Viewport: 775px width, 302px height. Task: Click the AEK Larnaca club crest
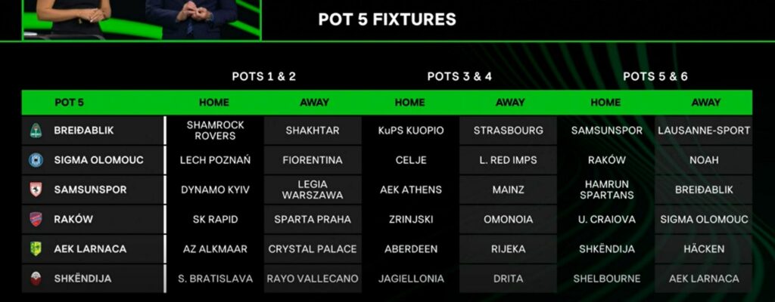click(35, 248)
